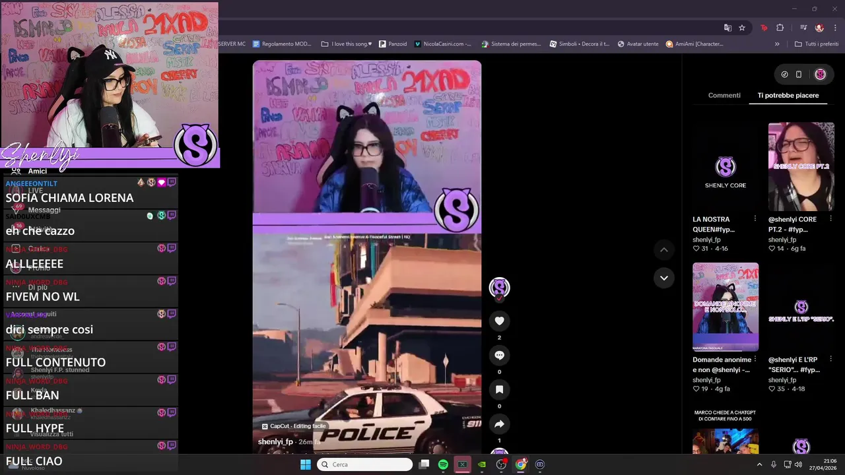Open SHENLY CORE PT.2 video thumbnail

[801, 166]
